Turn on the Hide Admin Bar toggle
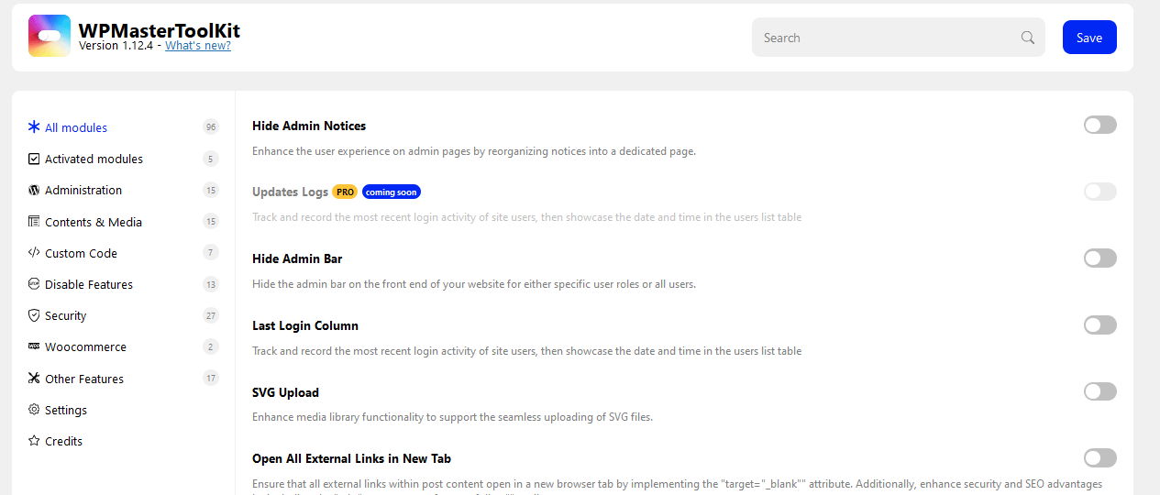Screen dimensions: 1160x495 tap(1099, 258)
